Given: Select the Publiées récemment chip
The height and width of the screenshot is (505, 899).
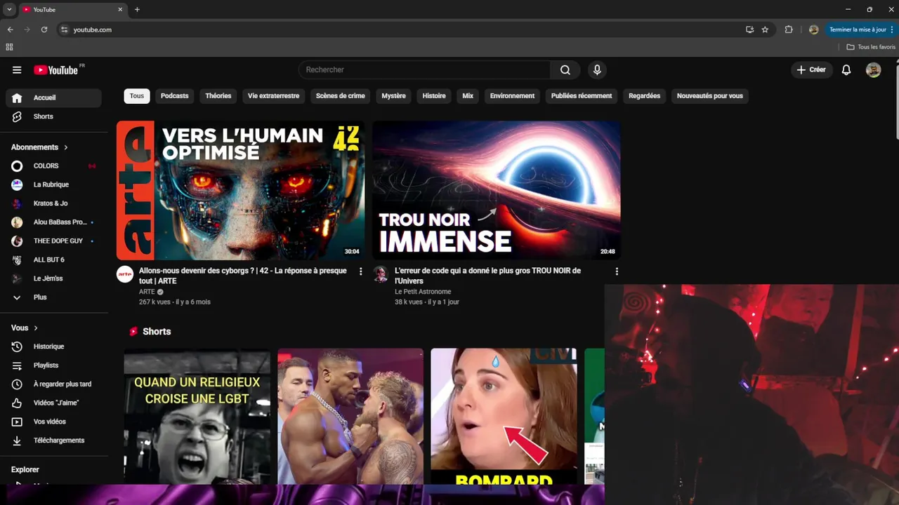Looking at the screenshot, I should coord(582,96).
